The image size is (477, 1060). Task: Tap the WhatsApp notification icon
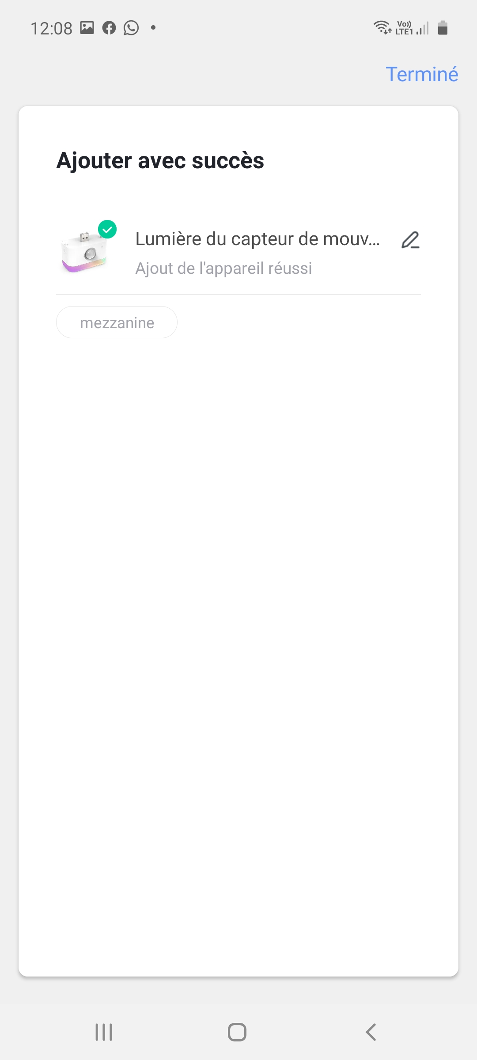click(131, 28)
